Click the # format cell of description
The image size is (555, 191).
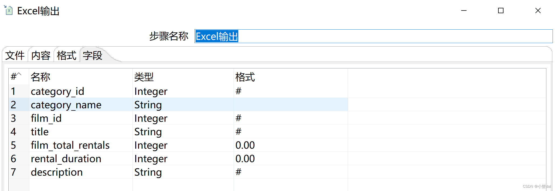pyautogui.click(x=291, y=172)
